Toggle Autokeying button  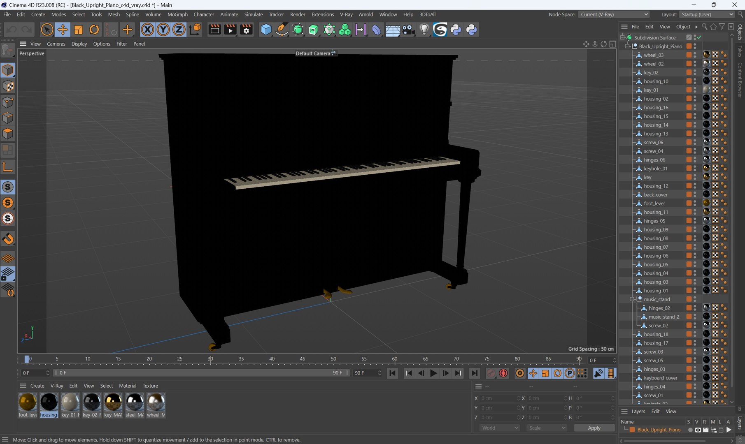pos(503,373)
